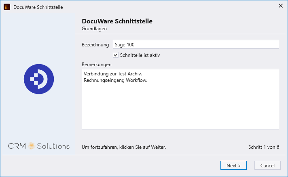Click the 'Grundlagen' subtitle
The height and width of the screenshot is (177, 288).
[94, 29]
